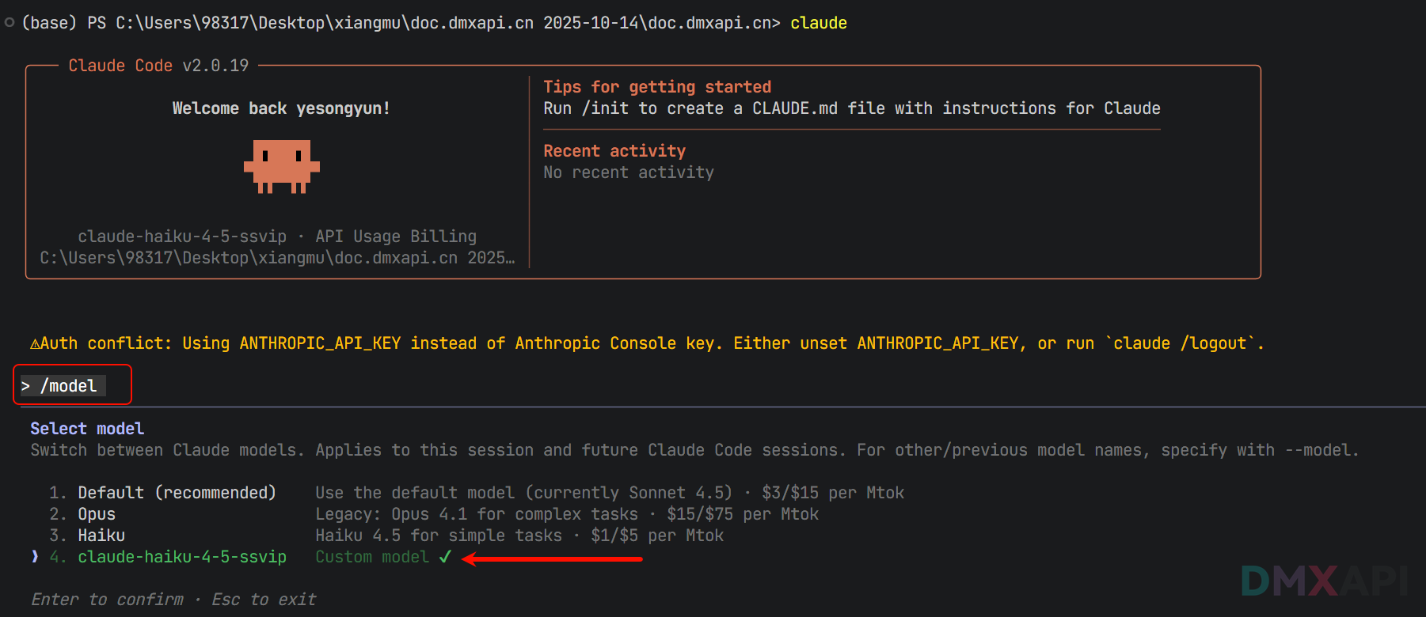The image size is (1426, 617).
Task: Click the Enter to confirm hint
Action: pyautogui.click(x=107, y=600)
